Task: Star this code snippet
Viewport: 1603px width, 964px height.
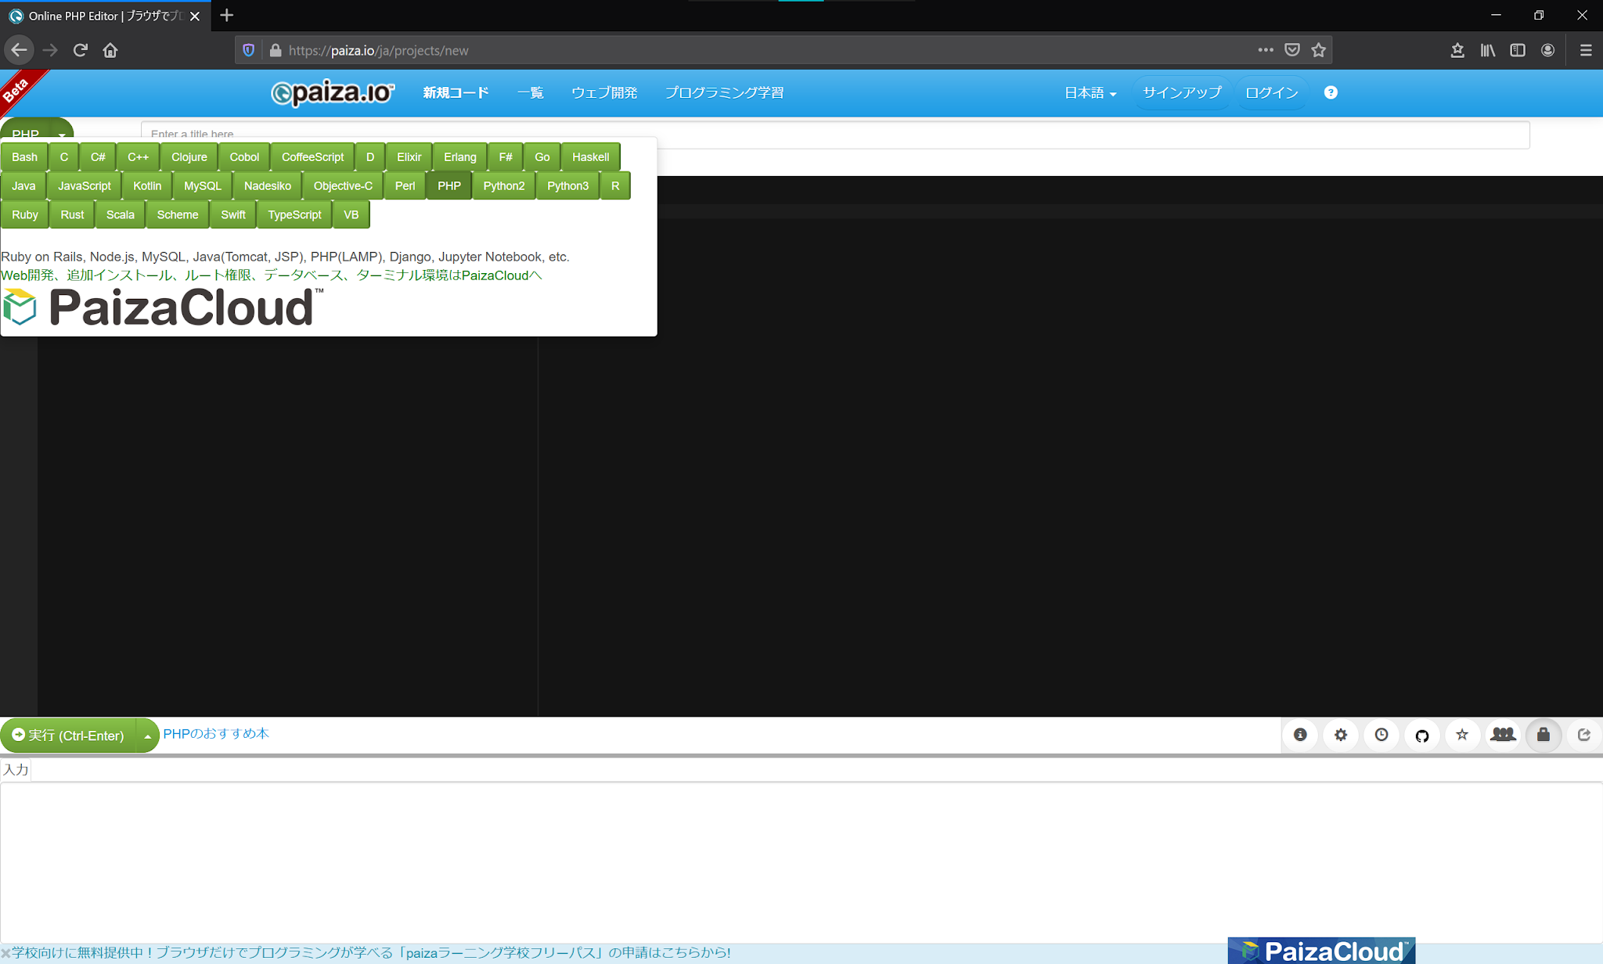Action: 1462,735
